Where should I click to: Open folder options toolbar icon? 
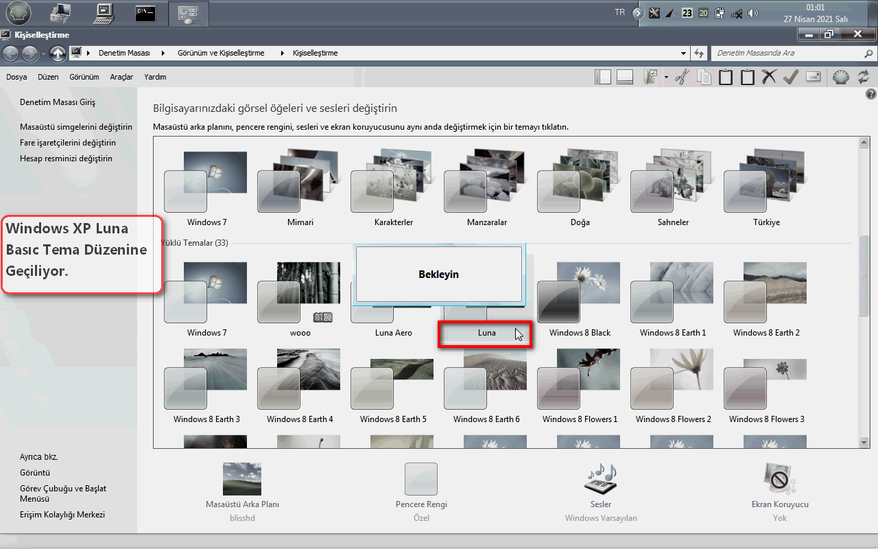coord(650,77)
